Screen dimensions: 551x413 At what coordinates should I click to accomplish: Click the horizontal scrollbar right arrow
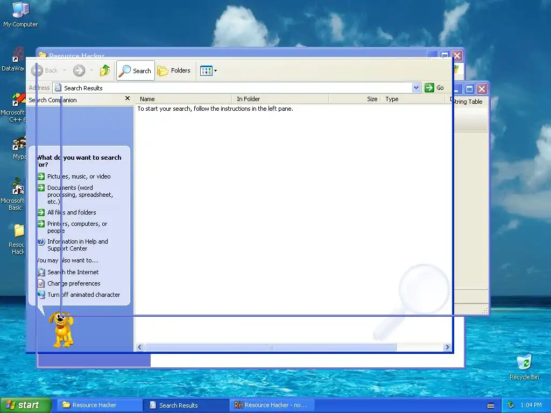coord(447,347)
